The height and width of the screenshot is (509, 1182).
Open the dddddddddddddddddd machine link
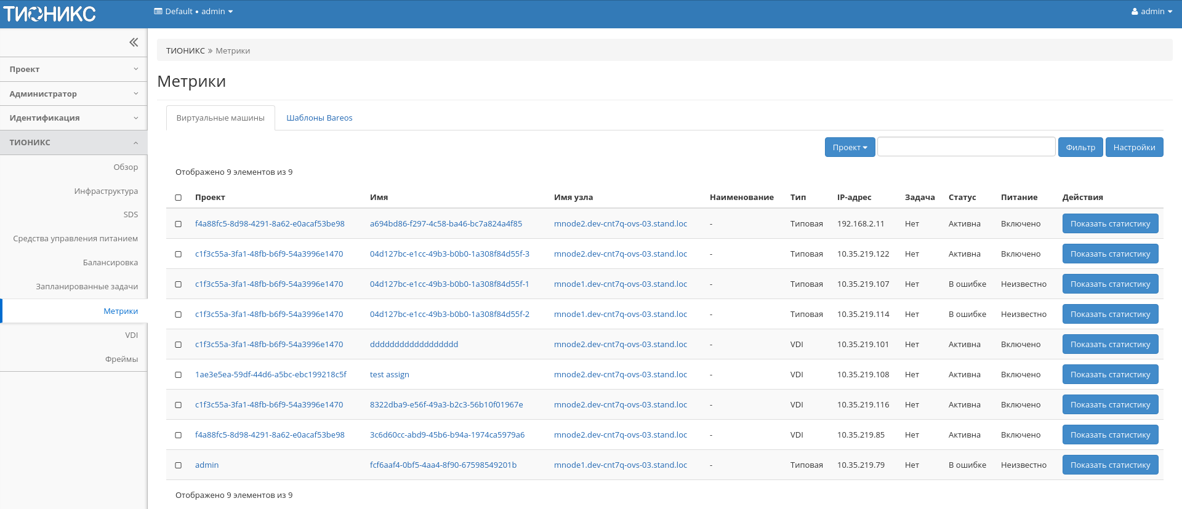414,344
